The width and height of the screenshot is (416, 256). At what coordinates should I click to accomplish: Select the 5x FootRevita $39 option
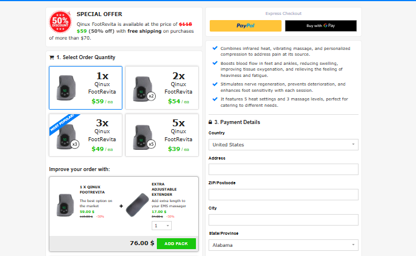coord(162,135)
